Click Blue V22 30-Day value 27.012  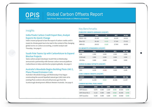click(126, 41)
